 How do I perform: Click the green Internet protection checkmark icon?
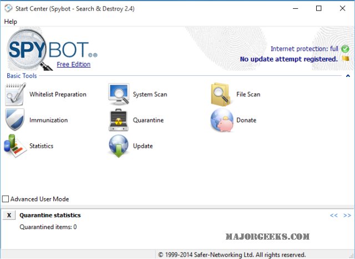[345, 49]
